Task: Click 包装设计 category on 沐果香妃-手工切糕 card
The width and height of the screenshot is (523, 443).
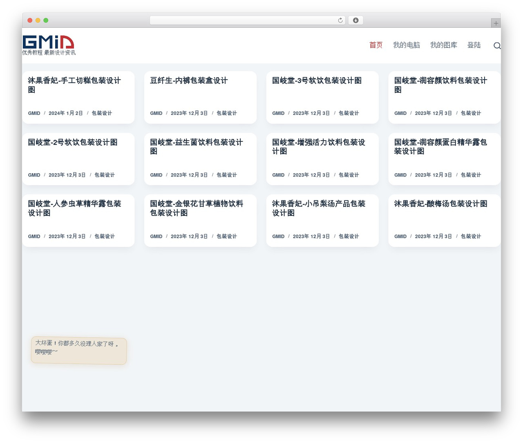Action: pyautogui.click(x=102, y=113)
